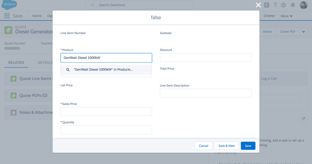Open user profile avatar
This screenshot has width=312, height=164.
303,5
